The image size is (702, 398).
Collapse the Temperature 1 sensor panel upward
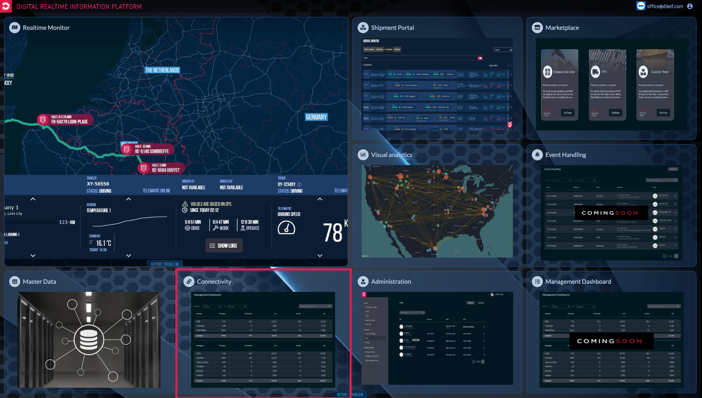(x=129, y=199)
